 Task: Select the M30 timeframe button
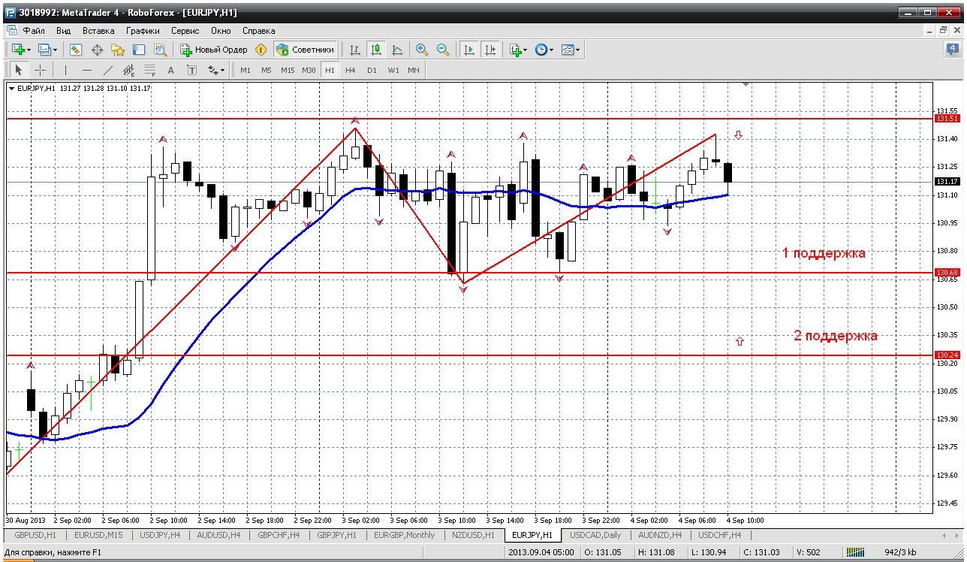point(309,70)
